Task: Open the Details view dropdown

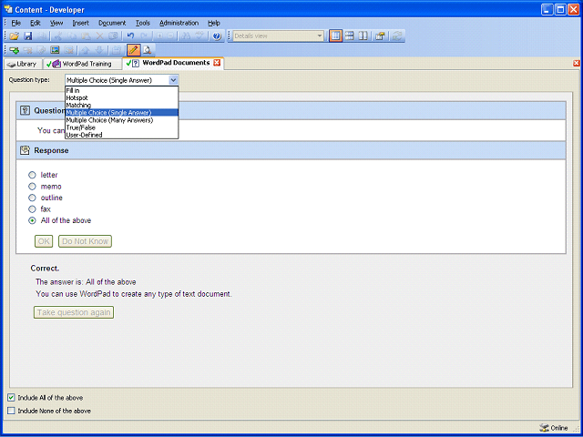Action: [320, 36]
